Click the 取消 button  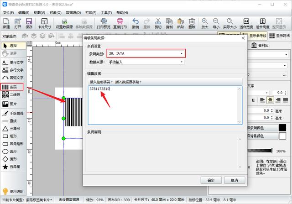(235, 180)
